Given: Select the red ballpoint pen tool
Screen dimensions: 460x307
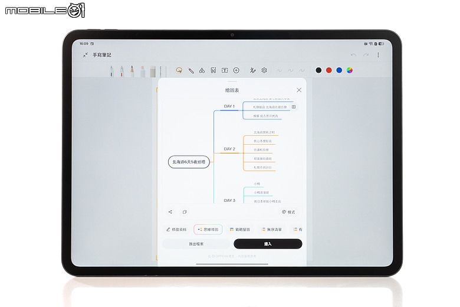Looking at the screenshot, I should click(121, 71).
